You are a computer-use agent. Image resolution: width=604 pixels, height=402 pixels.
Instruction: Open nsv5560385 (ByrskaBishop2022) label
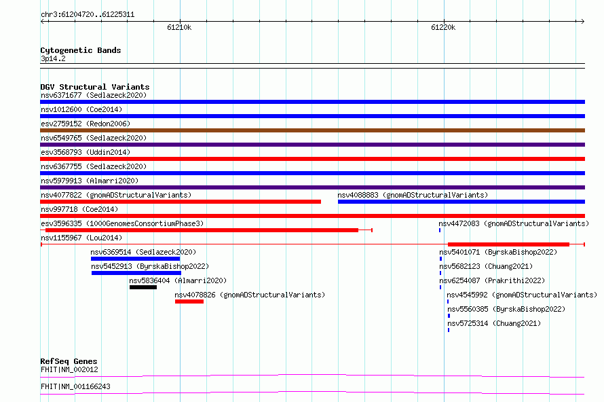506,309
